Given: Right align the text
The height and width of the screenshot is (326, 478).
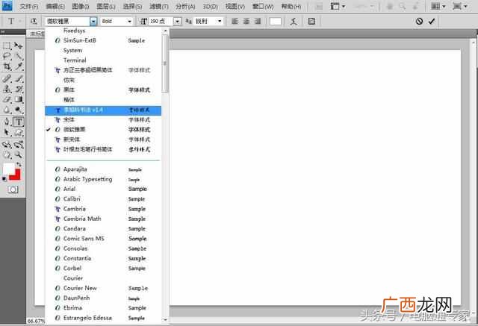Looking at the screenshot, I should click(x=258, y=21).
